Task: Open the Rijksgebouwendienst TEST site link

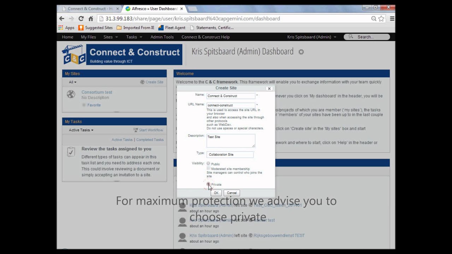Action: pyautogui.click(x=279, y=236)
